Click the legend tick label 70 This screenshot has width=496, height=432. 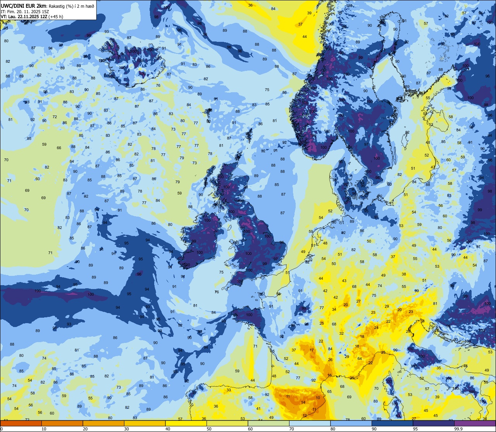291,429
